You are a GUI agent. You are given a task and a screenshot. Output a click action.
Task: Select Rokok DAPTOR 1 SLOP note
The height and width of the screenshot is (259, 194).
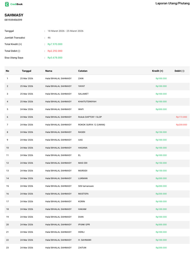90,117
